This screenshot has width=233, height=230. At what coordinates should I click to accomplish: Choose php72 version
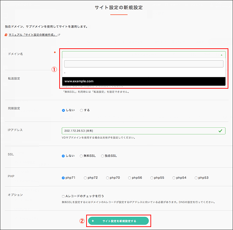[x=86, y=178]
